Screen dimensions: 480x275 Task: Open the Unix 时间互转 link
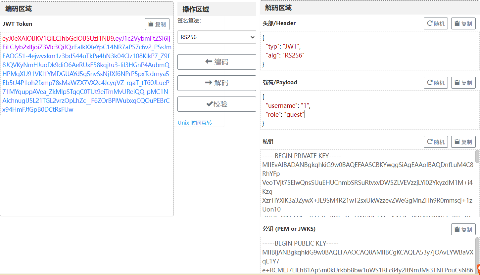(x=195, y=123)
